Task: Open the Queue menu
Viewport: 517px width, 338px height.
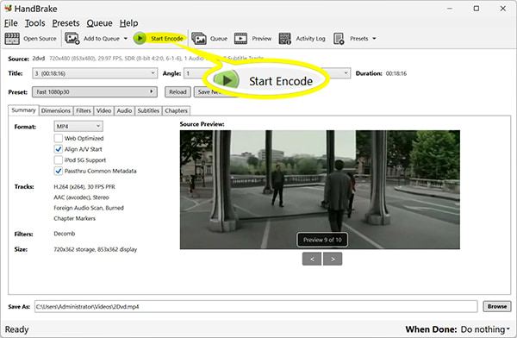Action: 100,23
